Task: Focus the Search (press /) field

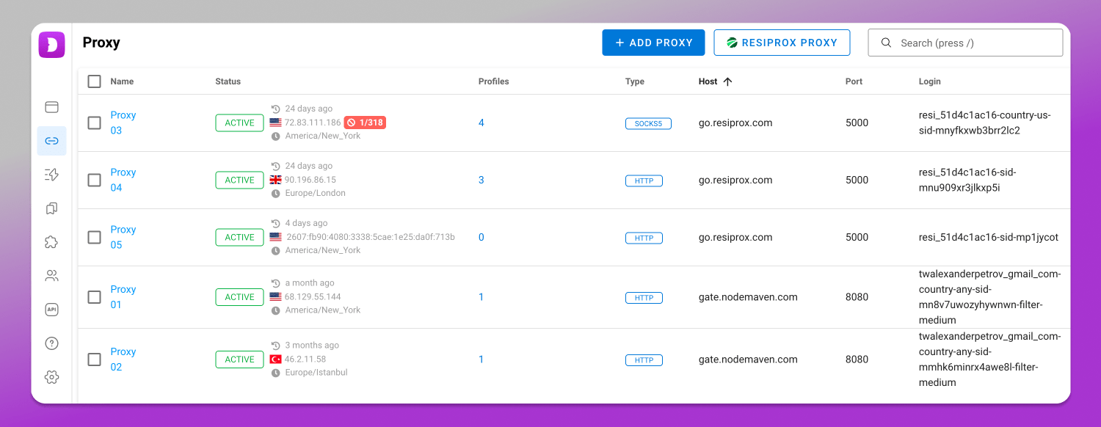Action: coord(965,43)
